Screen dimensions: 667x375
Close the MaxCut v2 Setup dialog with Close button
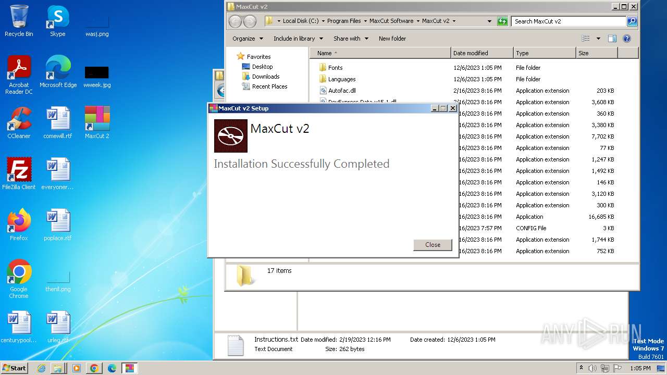click(433, 245)
